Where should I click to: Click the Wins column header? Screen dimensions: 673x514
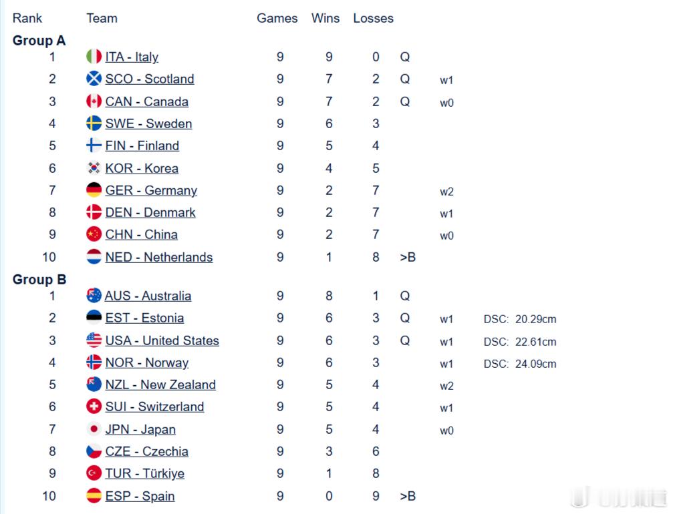325,18
